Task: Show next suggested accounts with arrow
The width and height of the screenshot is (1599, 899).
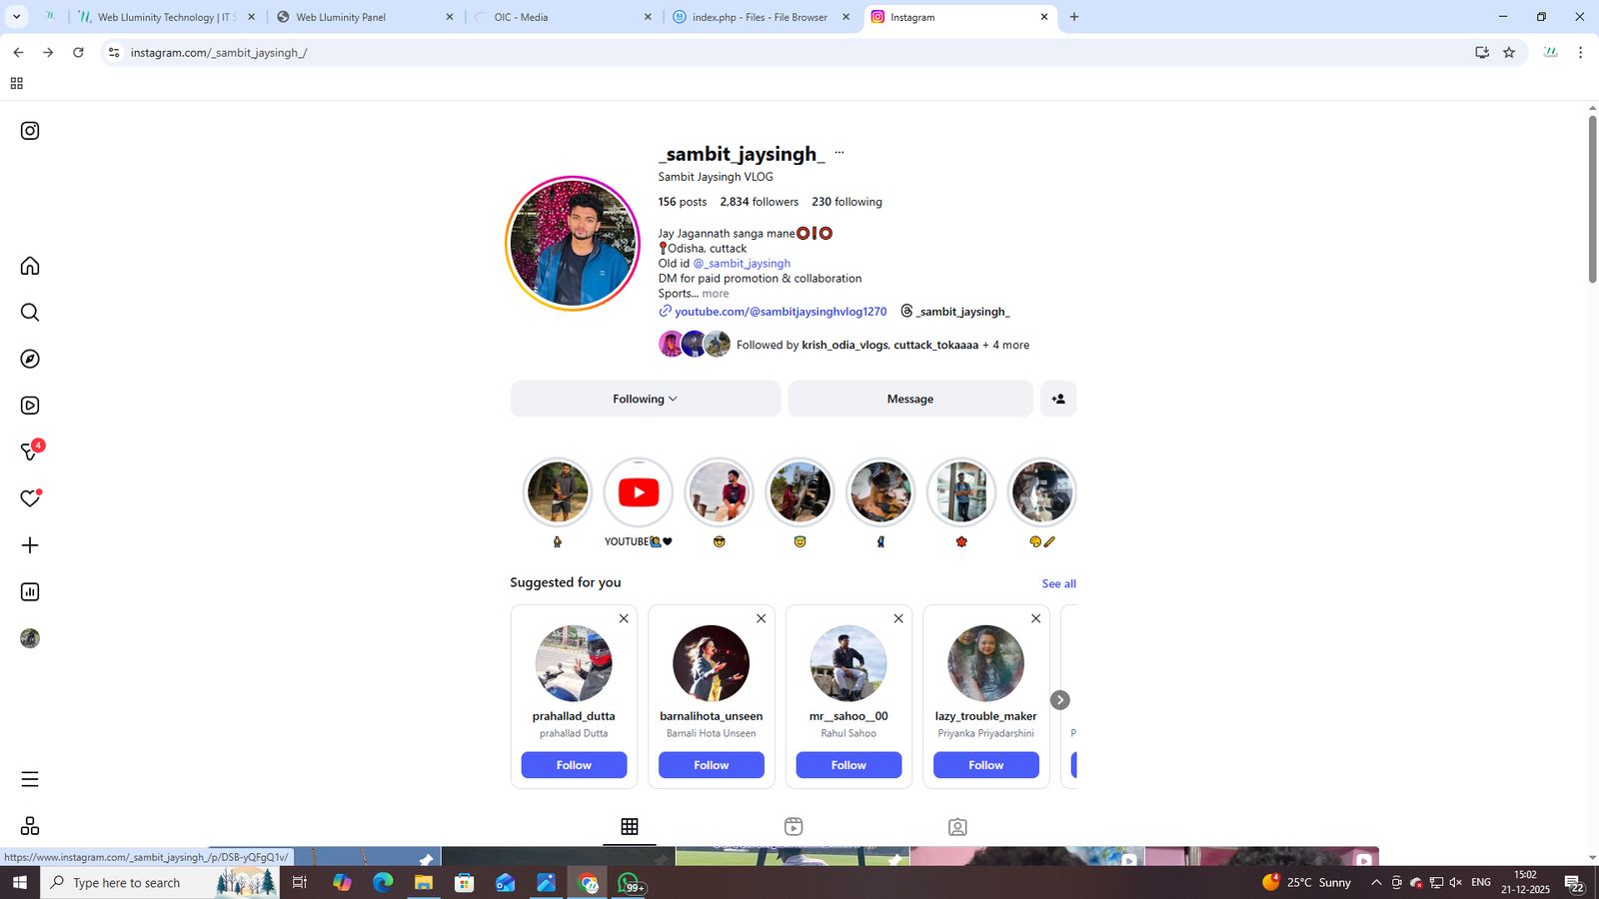Action: [1059, 700]
